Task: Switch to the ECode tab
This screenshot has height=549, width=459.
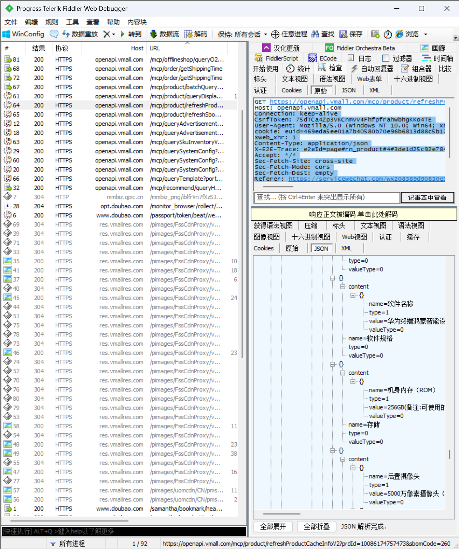Action: [323, 58]
